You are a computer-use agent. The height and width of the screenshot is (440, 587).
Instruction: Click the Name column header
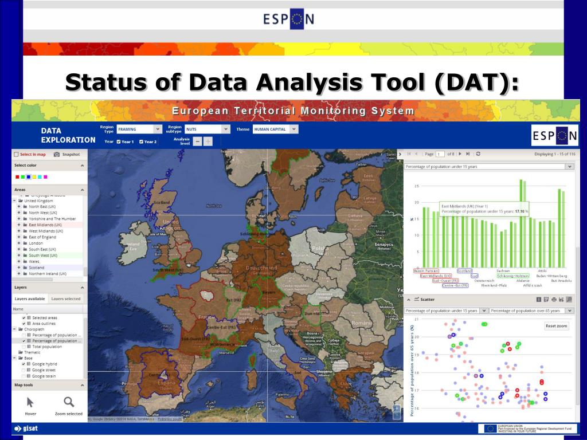[48, 309]
